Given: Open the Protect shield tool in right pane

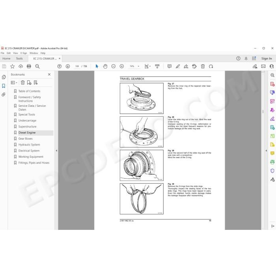Looking at the screenshot, I should click(x=272, y=171).
